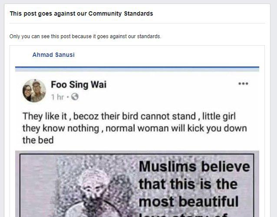This screenshot has width=277, height=217.
Task: Click the caption line starting "They like it"
Action: [129, 116]
